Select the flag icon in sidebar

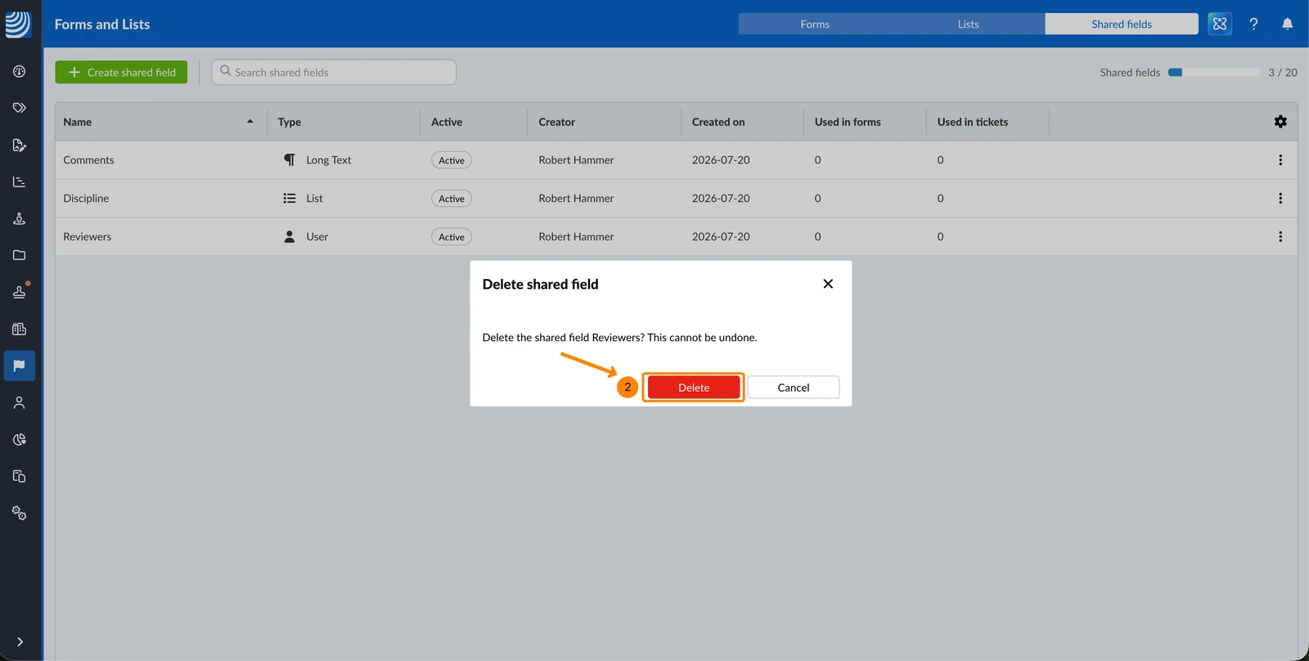point(20,366)
